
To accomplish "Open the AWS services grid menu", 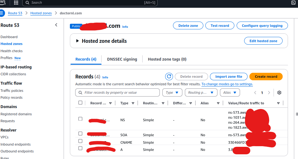I will click(x=16, y=2).
